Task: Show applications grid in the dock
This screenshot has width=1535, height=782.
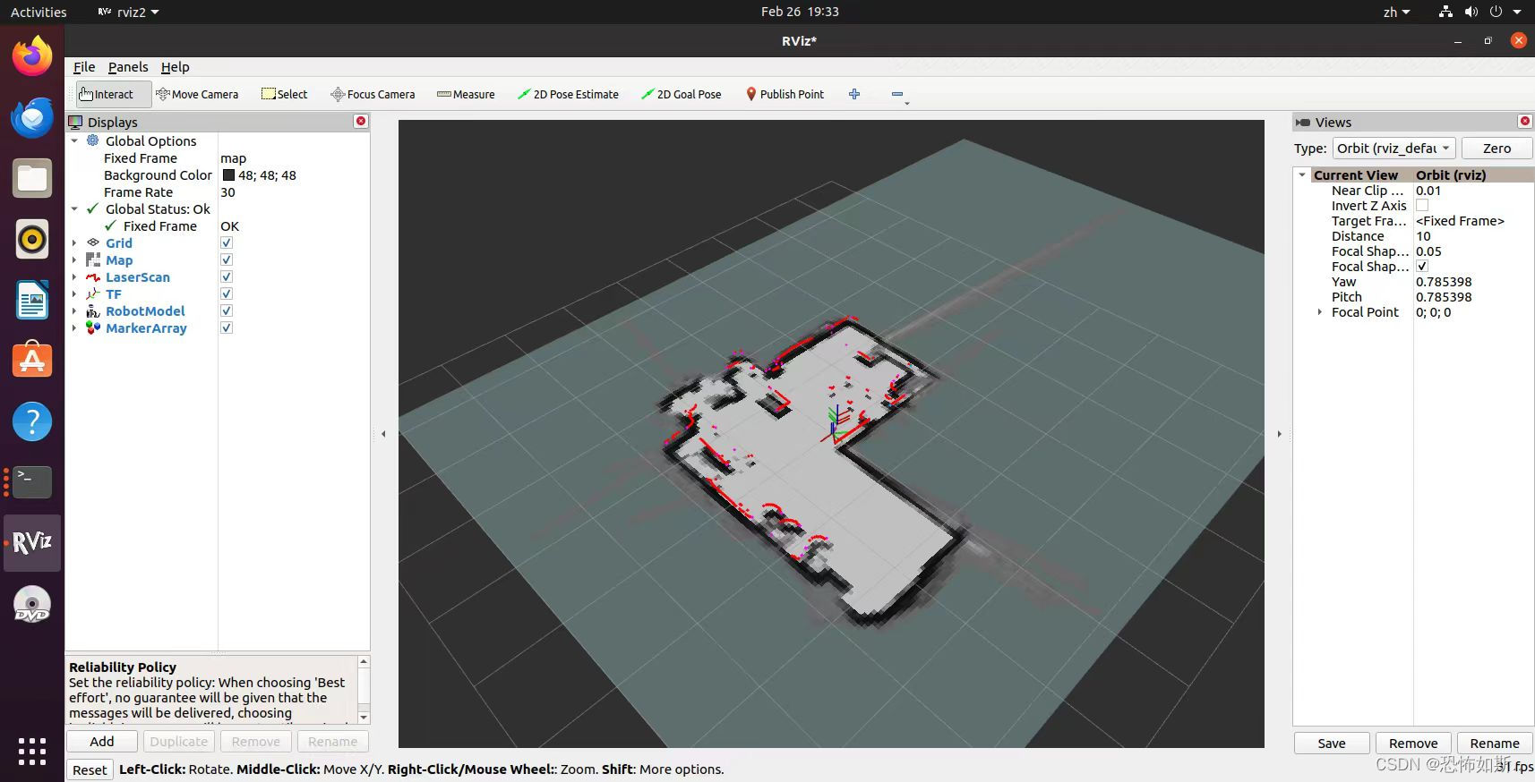Action: pos(32,752)
